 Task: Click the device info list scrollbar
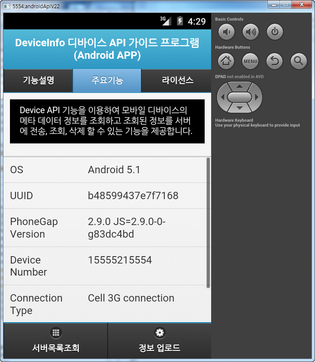coord(208,222)
